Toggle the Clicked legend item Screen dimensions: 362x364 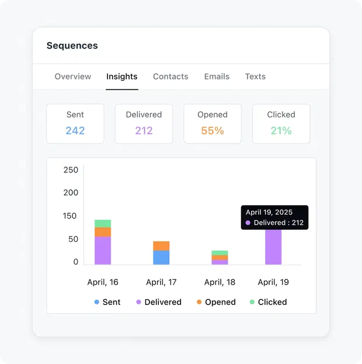(x=268, y=302)
